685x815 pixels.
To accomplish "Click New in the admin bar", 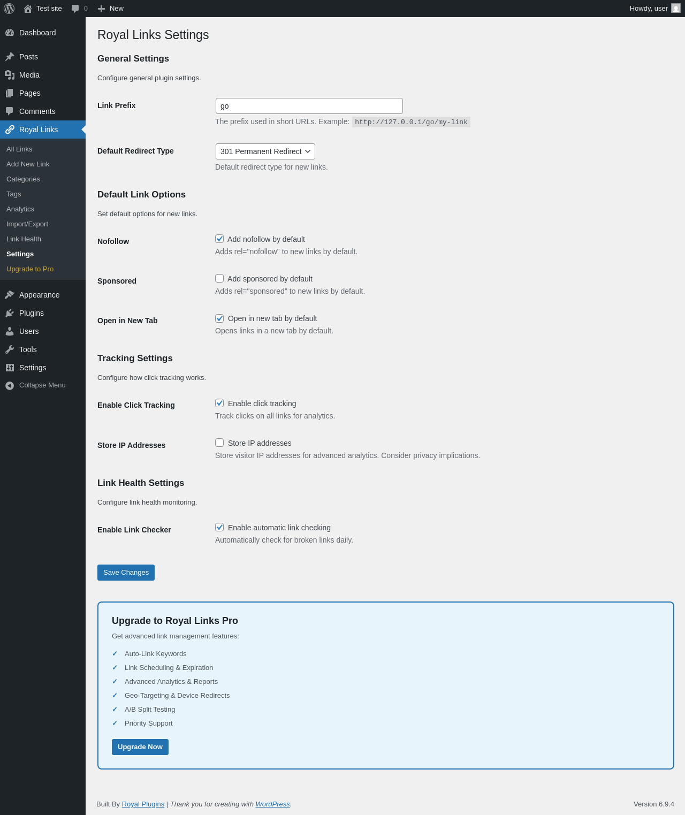I will point(117,9).
